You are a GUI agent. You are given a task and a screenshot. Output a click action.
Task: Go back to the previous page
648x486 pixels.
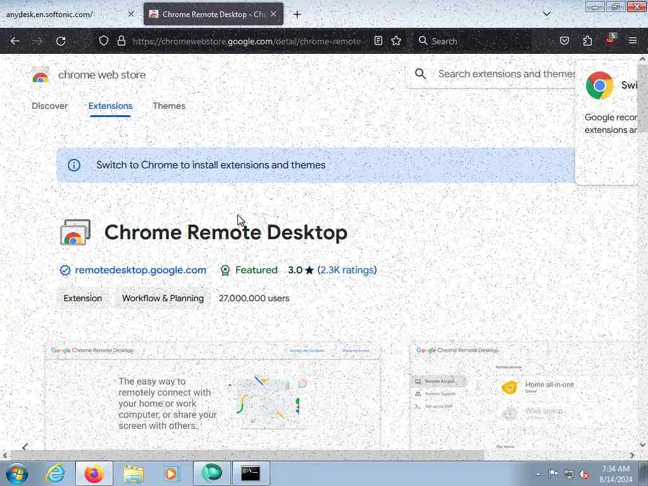(x=15, y=41)
